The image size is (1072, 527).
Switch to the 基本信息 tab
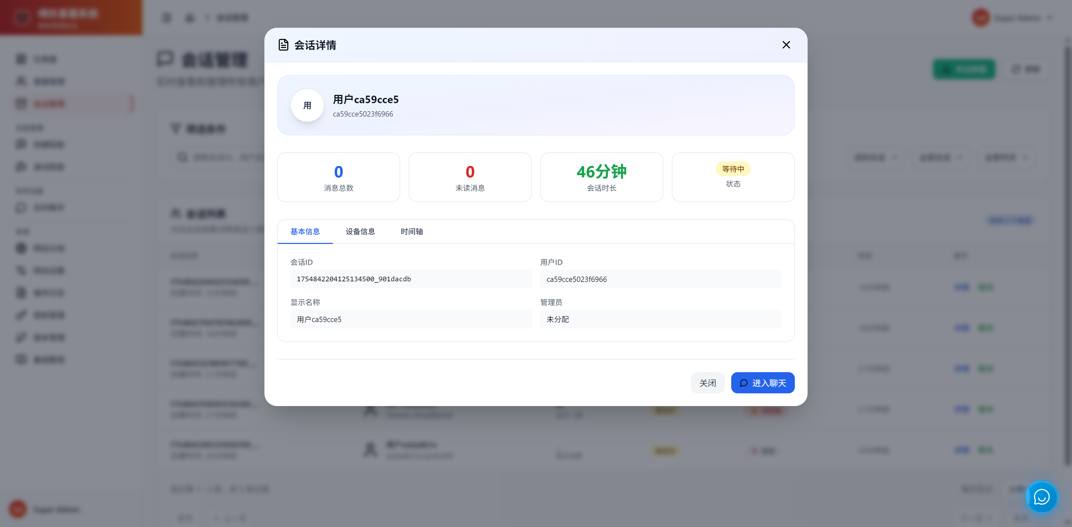click(x=305, y=231)
